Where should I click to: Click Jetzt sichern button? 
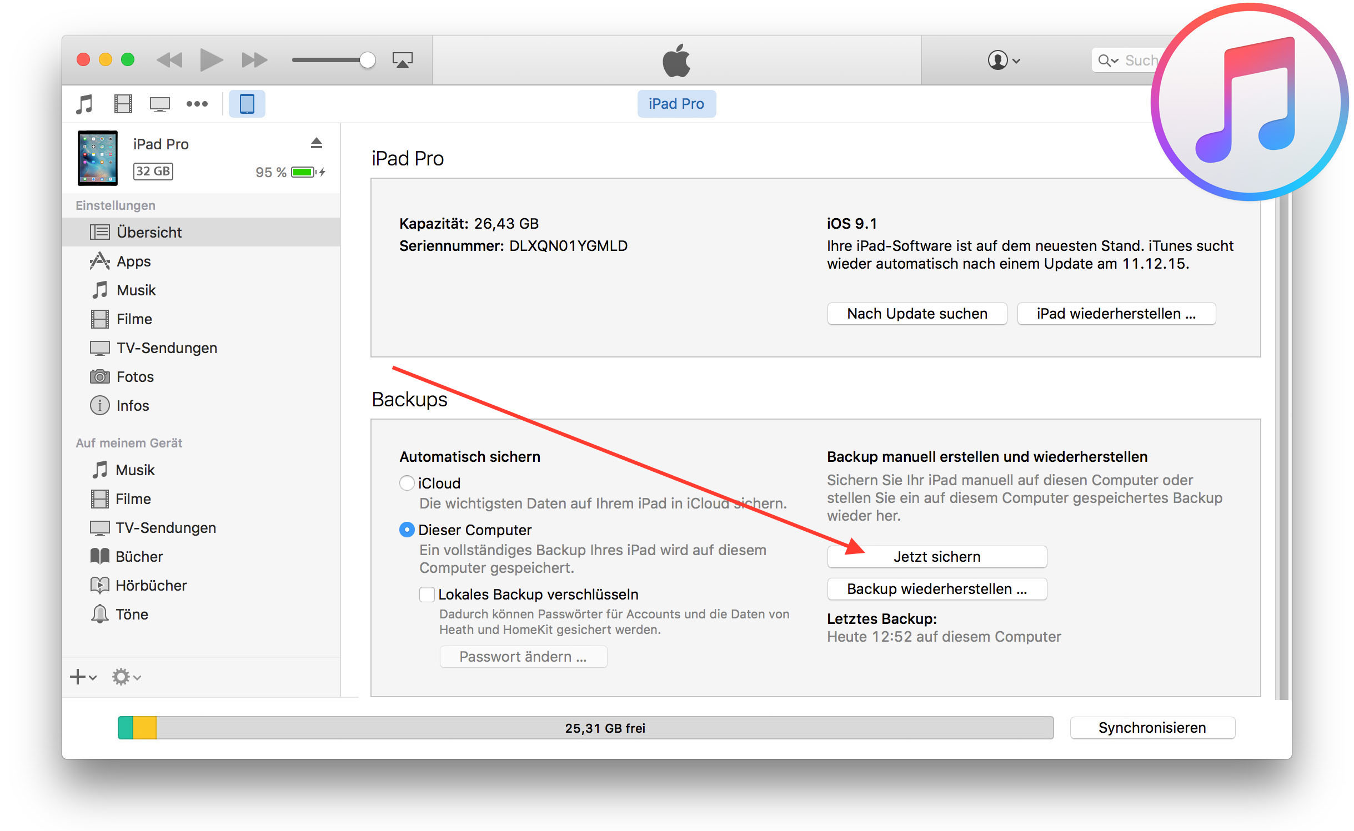coord(937,557)
